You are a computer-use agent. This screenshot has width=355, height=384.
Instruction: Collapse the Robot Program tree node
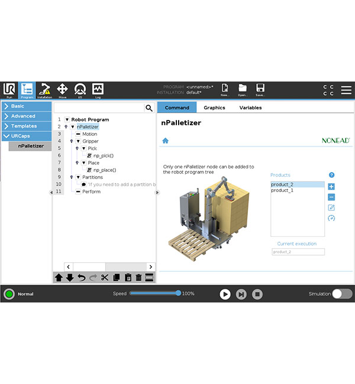pos(67,119)
